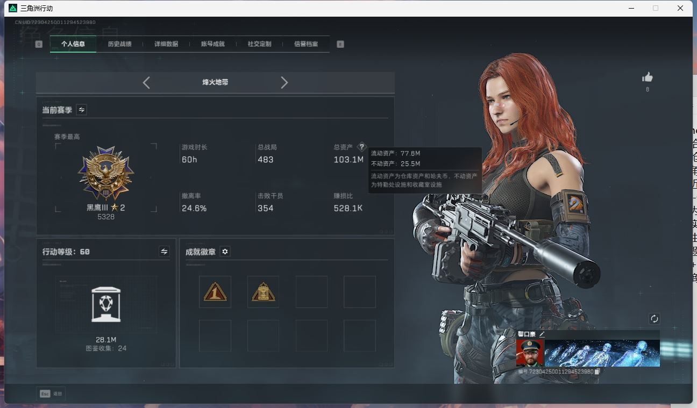Switch to the 账号成就 tab
This screenshot has width=697, height=408.
(212, 44)
